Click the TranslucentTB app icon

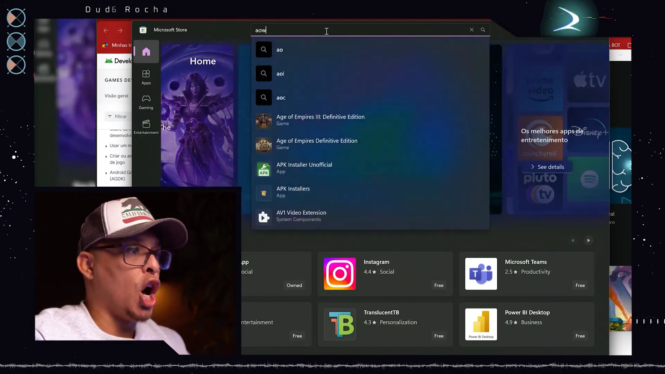(340, 324)
